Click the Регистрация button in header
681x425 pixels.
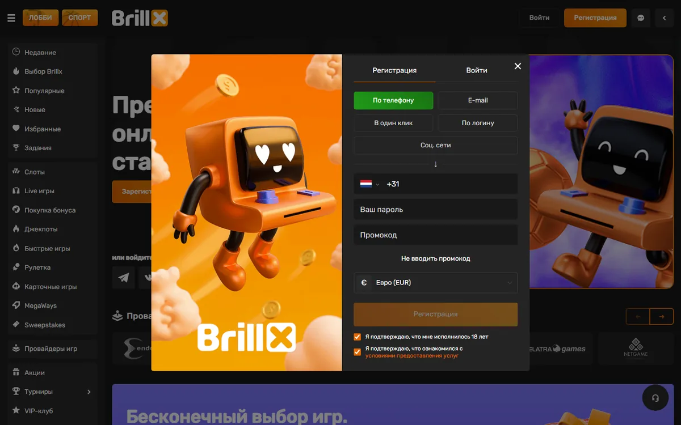pos(595,18)
